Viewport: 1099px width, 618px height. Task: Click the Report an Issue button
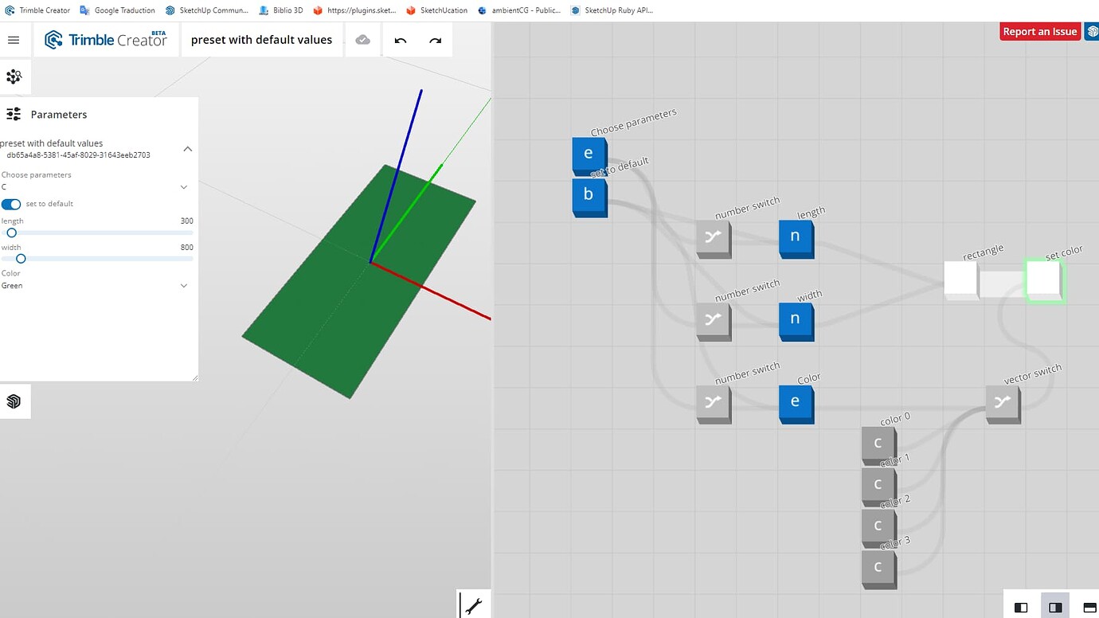[1040, 31]
